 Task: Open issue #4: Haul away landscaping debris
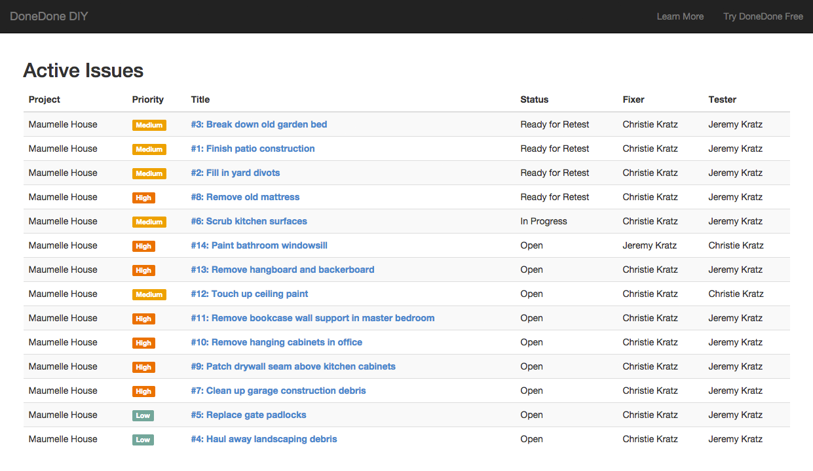tap(264, 439)
